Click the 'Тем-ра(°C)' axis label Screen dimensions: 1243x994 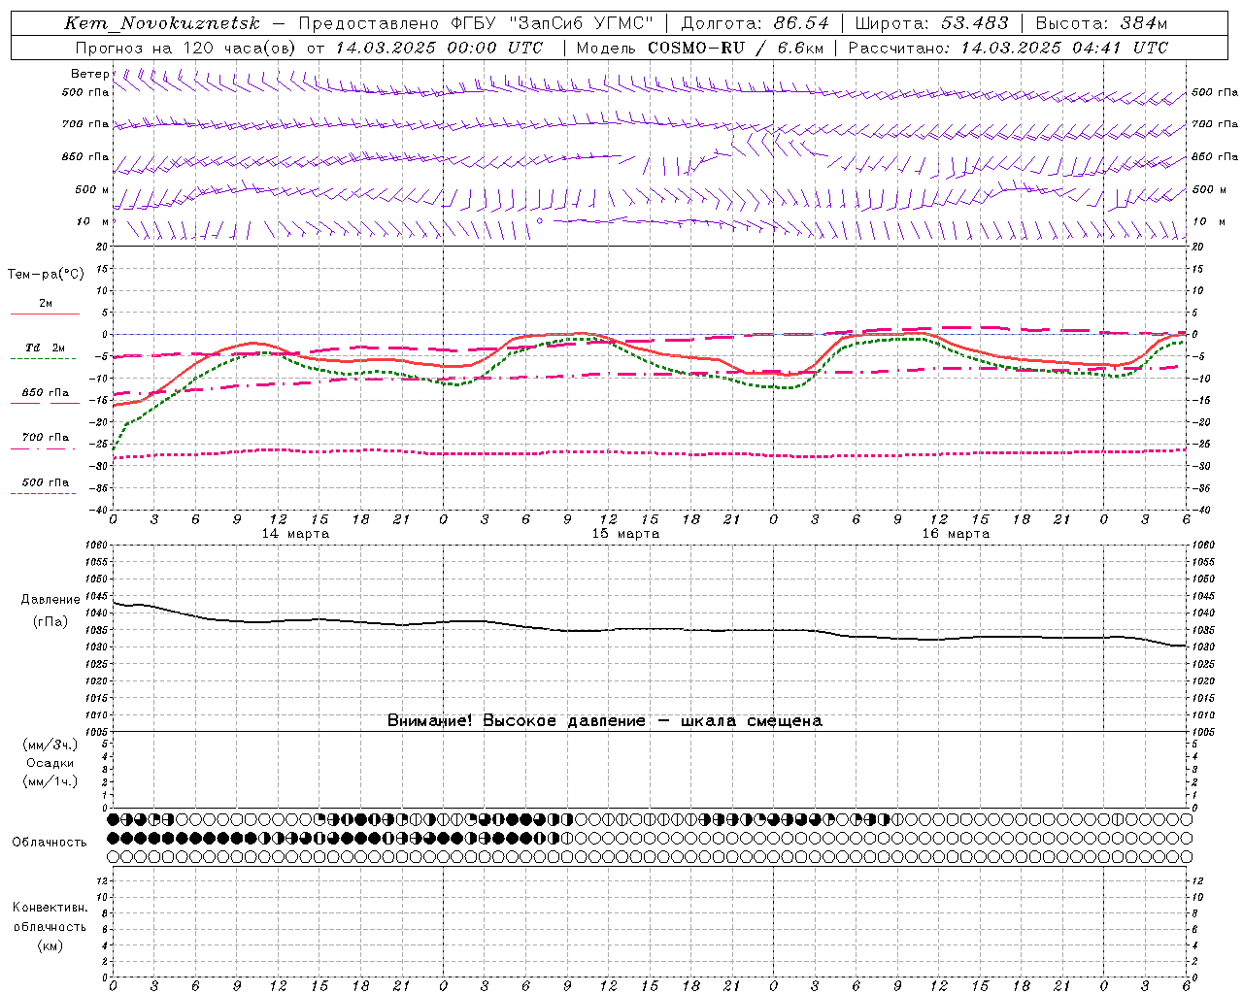click(46, 275)
